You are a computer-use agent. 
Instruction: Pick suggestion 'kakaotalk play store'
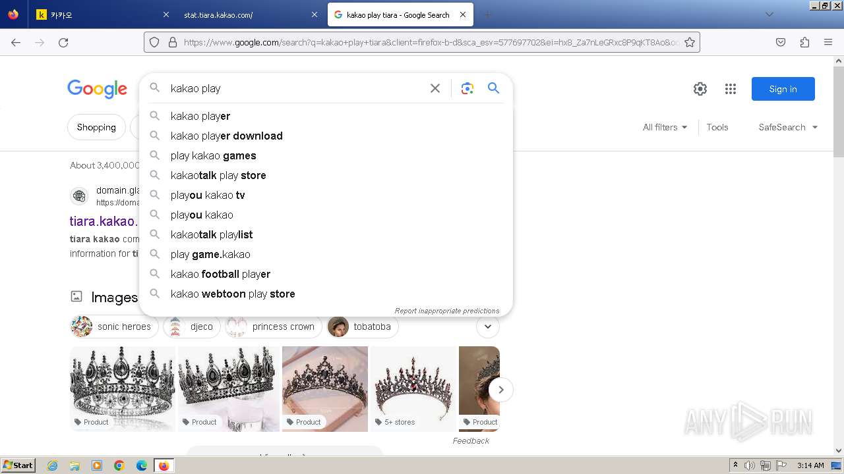pyautogui.click(x=326, y=175)
